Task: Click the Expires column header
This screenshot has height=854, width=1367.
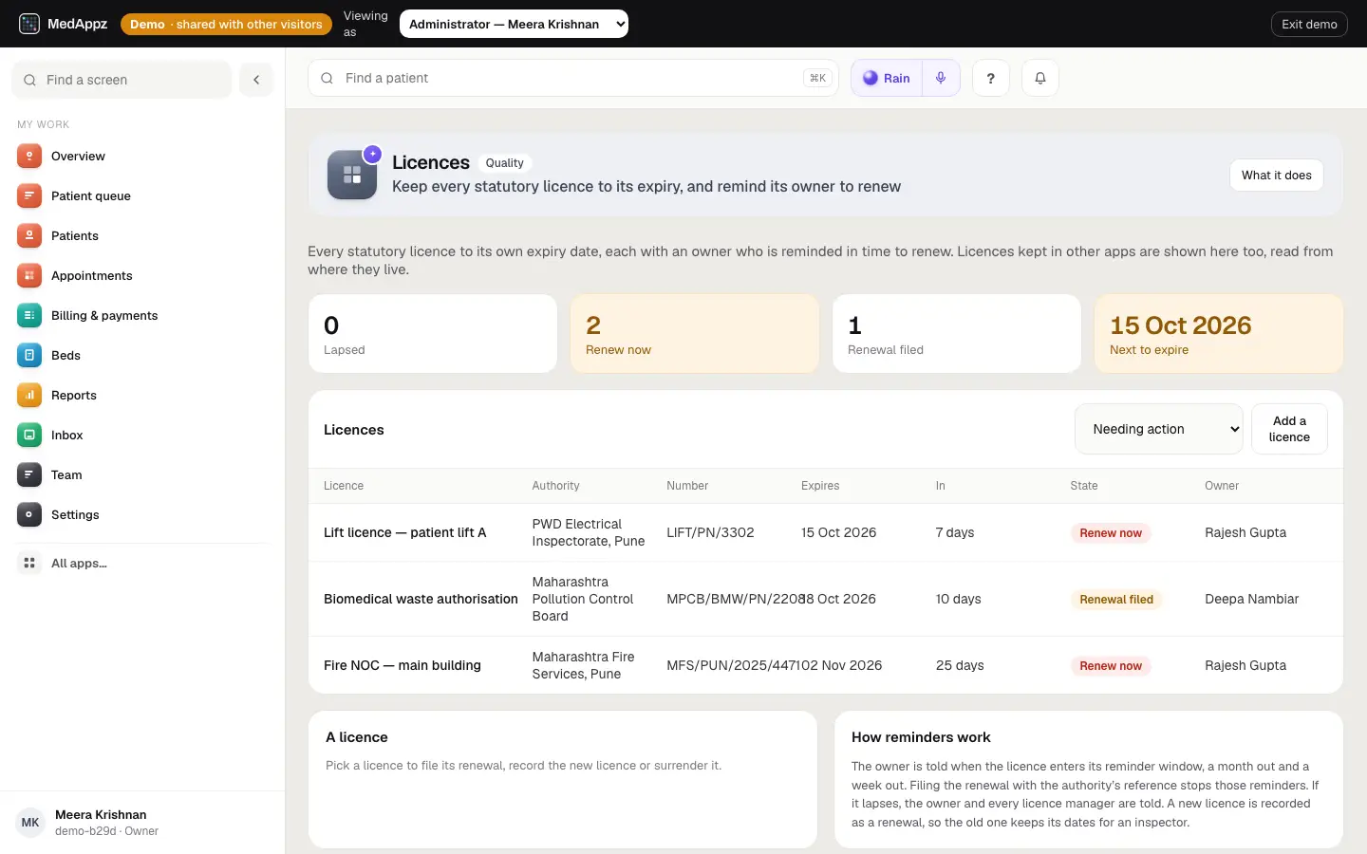Action: click(820, 486)
